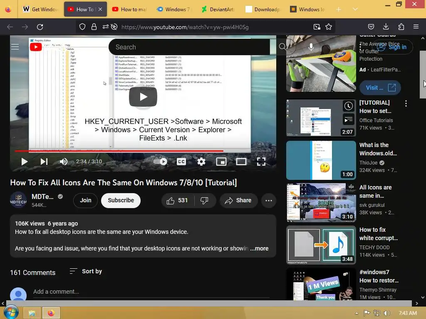Switch to Windows 7 tab

[x=175, y=9]
